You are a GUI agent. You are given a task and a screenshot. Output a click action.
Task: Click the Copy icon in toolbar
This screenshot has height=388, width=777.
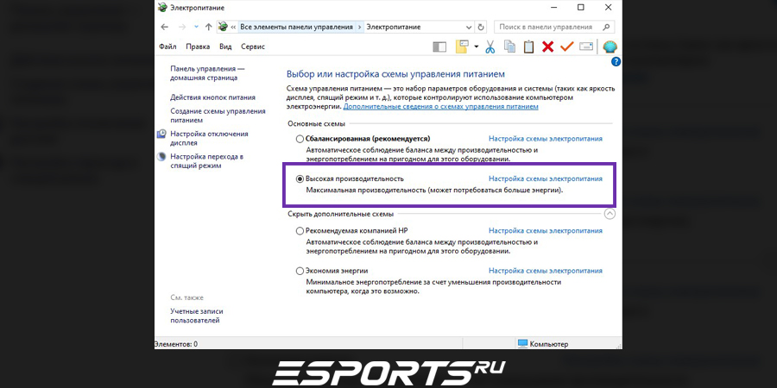coord(509,47)
